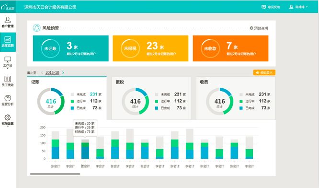Screen dimensions: 319x188
Task: Click the tooltip line 已完成：75 家
Action: 85,131
